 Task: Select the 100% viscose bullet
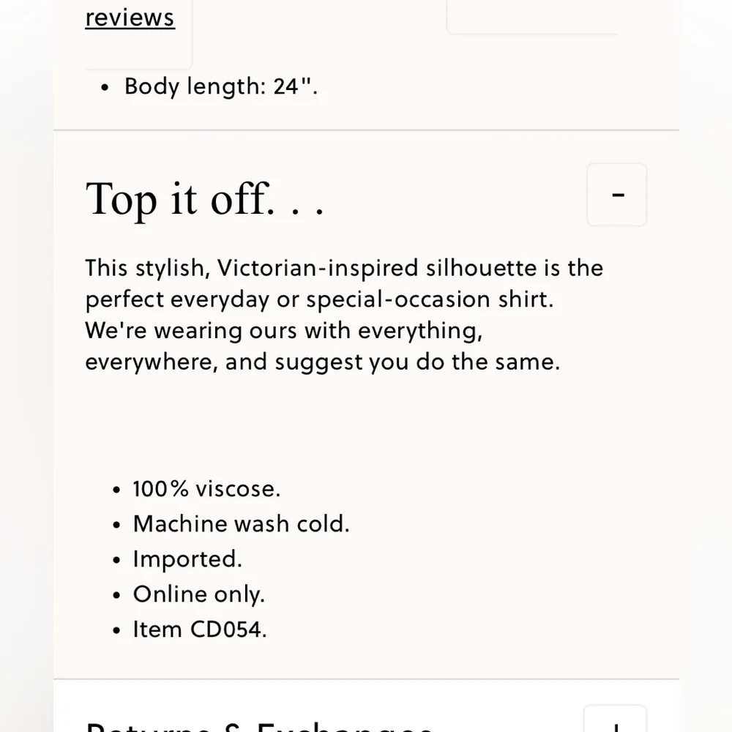pyautogui.click(x=206, y=489)
